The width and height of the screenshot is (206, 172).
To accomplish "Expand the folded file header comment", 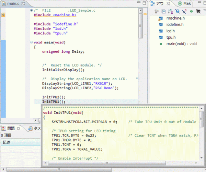I will (x=31, y=11).
